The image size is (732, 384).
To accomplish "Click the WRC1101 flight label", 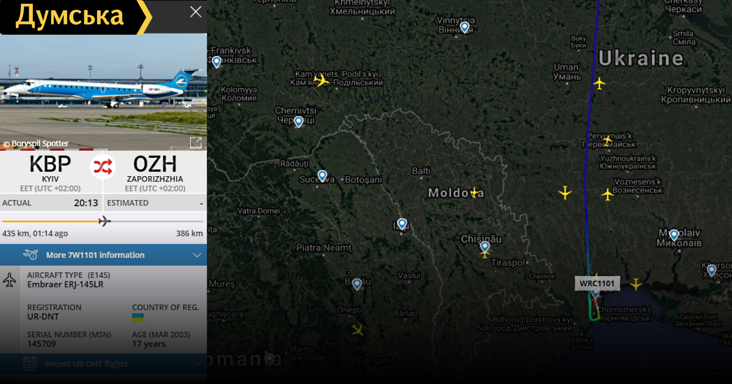I will (x=597, y=283).
